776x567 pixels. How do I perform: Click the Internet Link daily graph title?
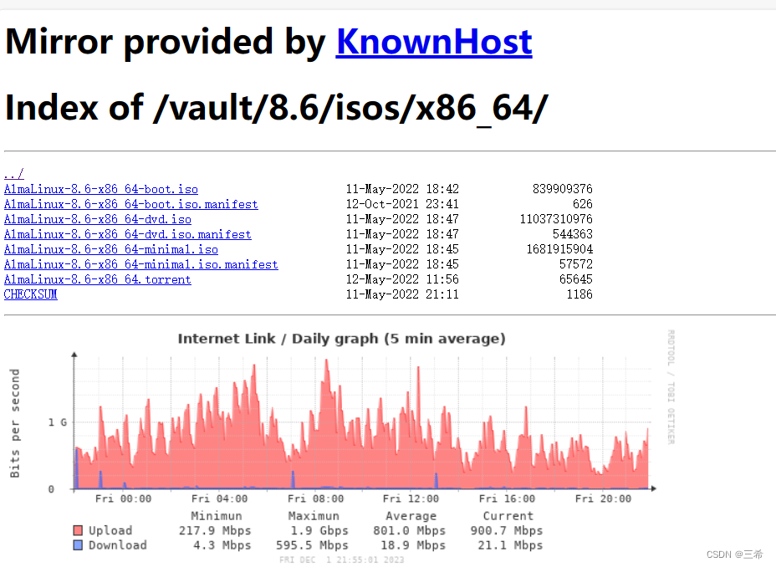click(341, 339)
